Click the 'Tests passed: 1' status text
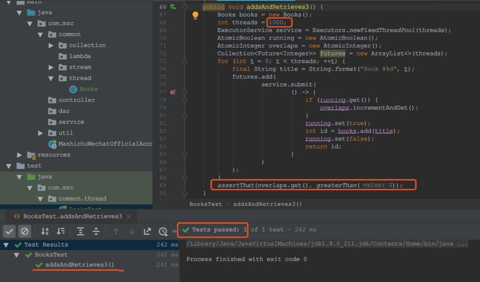This screenshot has width=480, height=282. point(219,230)
